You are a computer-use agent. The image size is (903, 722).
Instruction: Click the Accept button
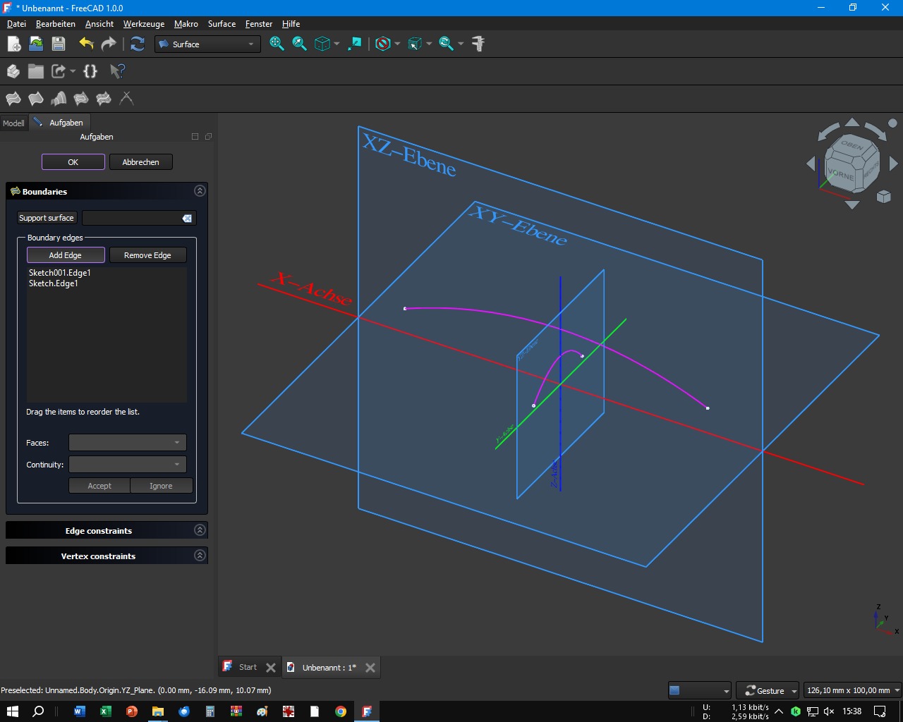coord(99,486)
